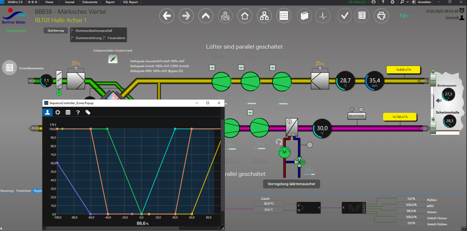This screenshot has width=467, height=231.
Task: Open the map location view icon
Action: (225, 16)
